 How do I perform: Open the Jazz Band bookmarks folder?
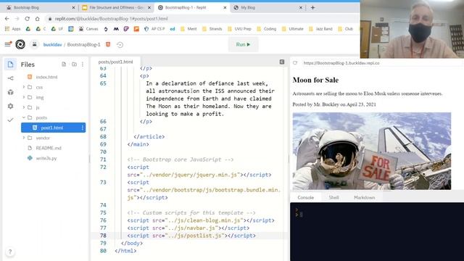(x=320, y=29)
